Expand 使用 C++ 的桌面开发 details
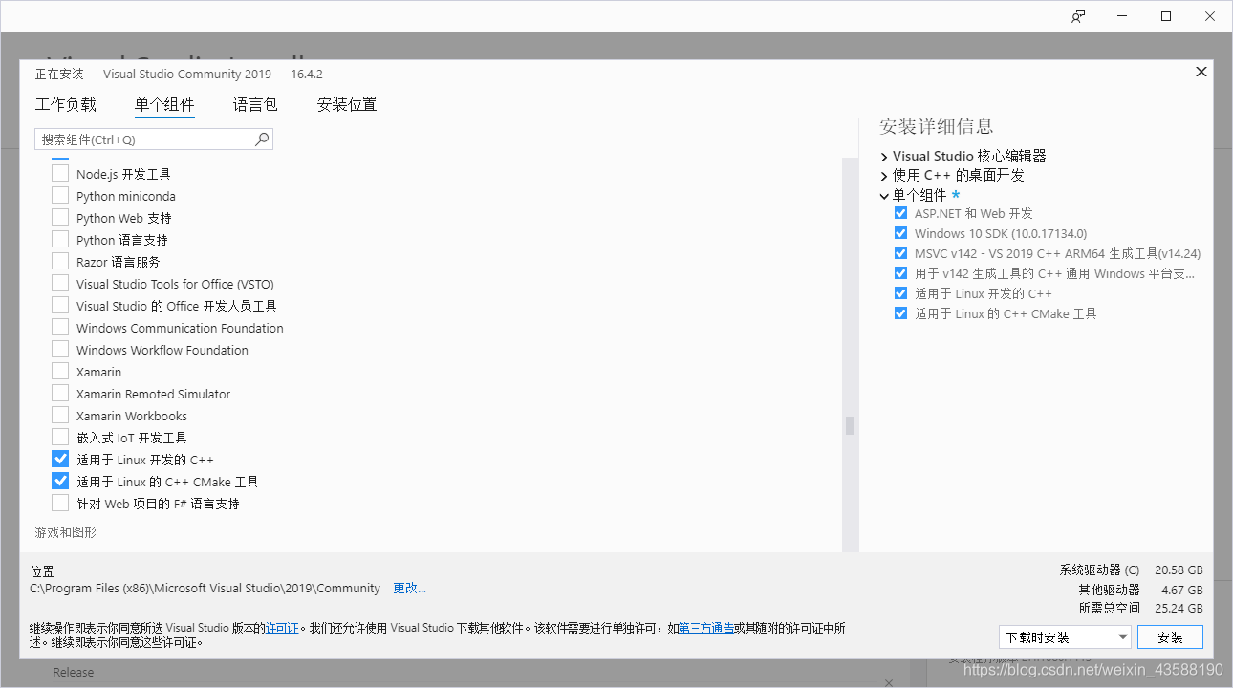Screen dimensions: 1233x688 884,176
